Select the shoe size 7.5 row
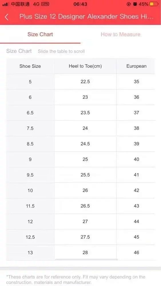Viewport: 161px width, 286px height. [81, 128]
